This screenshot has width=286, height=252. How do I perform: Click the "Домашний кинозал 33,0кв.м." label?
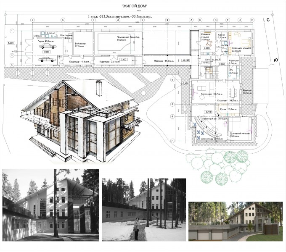(239, 135)
